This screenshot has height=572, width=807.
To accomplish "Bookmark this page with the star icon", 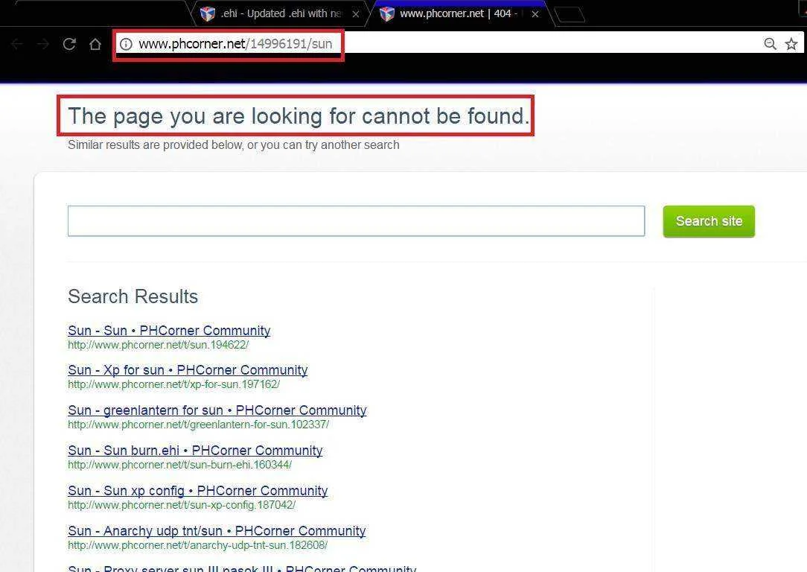I will 791,44.
